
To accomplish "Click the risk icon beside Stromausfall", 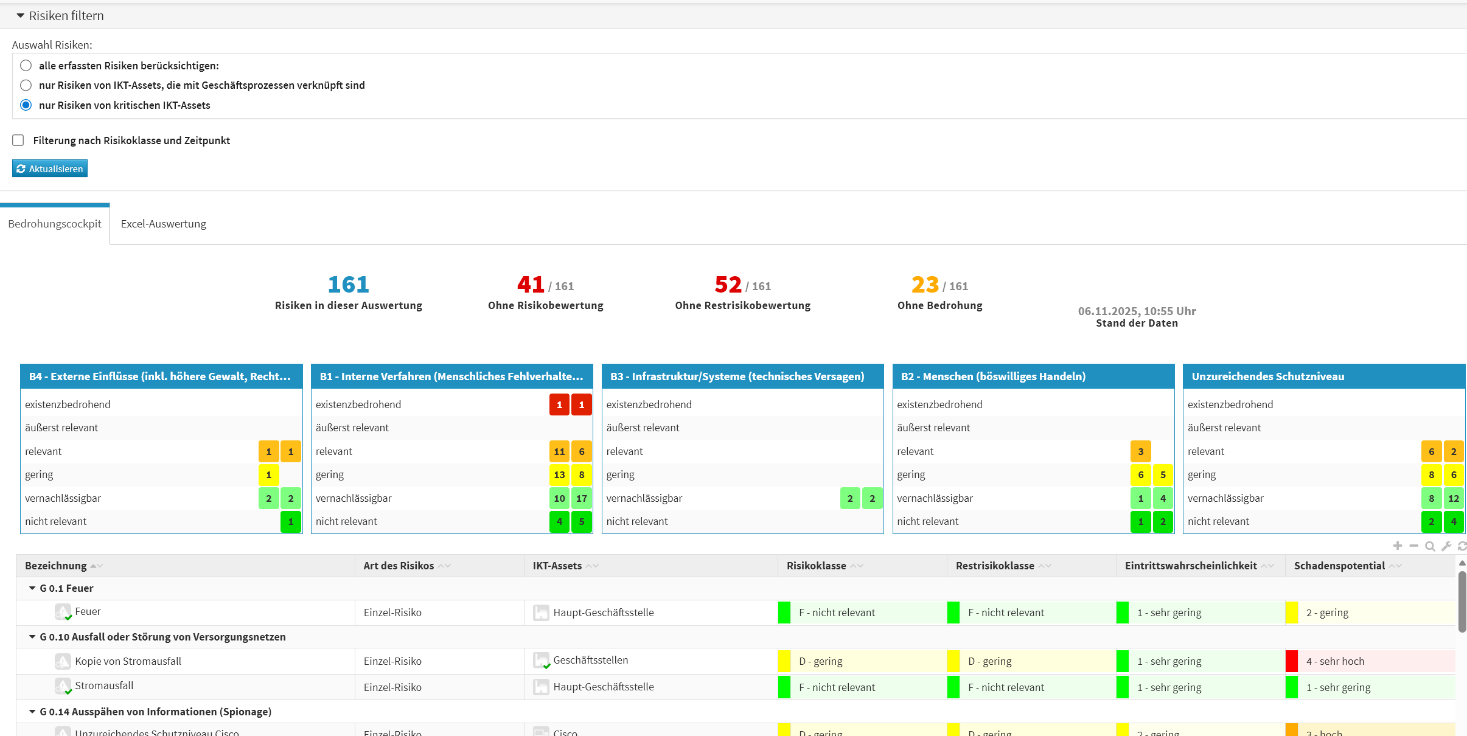I will click(63, 687).
